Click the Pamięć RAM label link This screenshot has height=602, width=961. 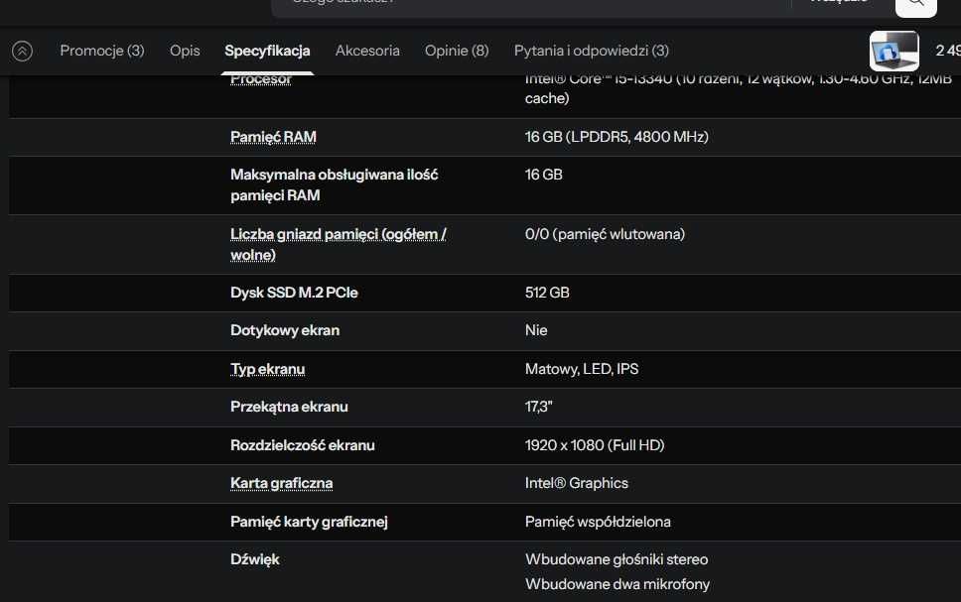coord(273,137)
